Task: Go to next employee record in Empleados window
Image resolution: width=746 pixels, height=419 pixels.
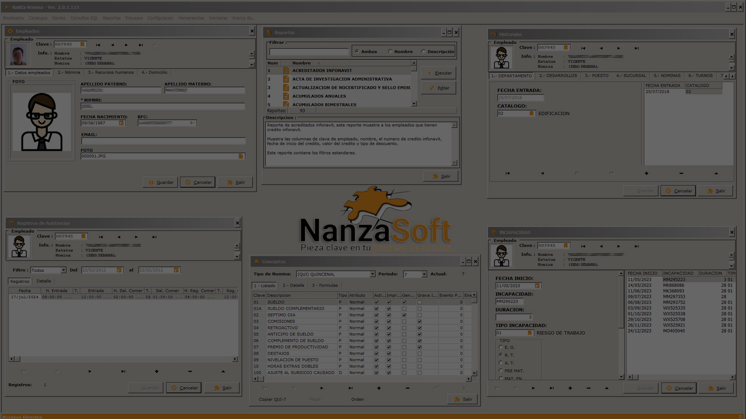Action: (126, 45)
